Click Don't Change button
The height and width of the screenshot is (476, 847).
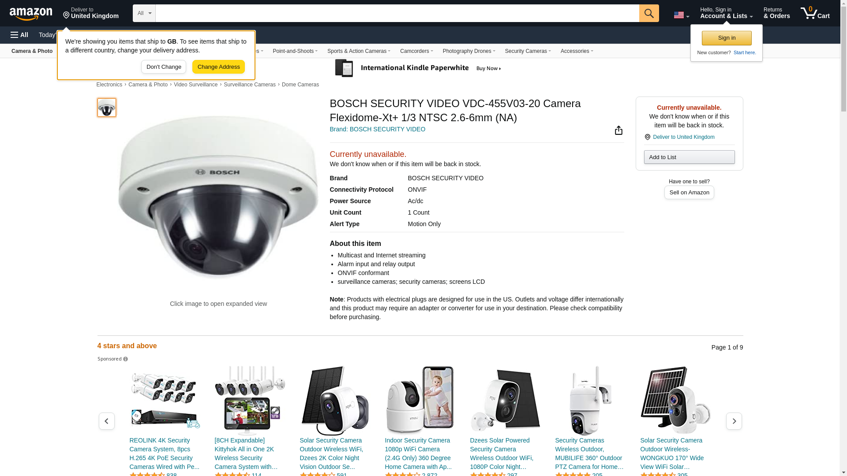[164, 67]
